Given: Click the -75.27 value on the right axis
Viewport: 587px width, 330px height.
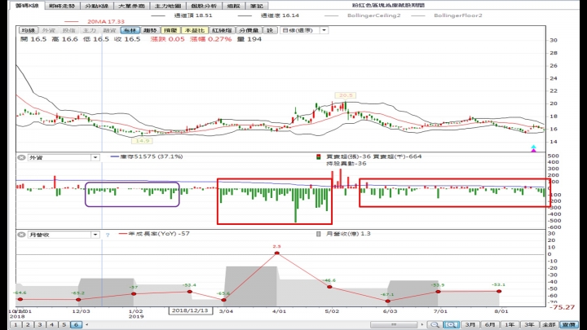Looking at the screenshot, I should (562, 307).
